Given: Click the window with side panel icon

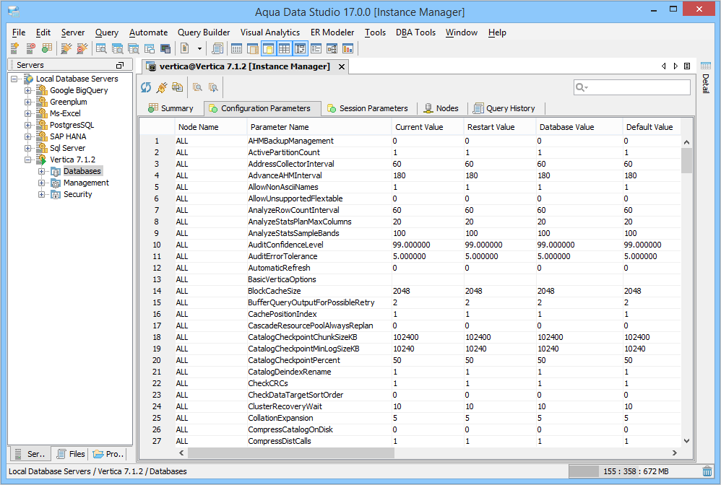Looking at the screenshot, I should click(252, 48).
